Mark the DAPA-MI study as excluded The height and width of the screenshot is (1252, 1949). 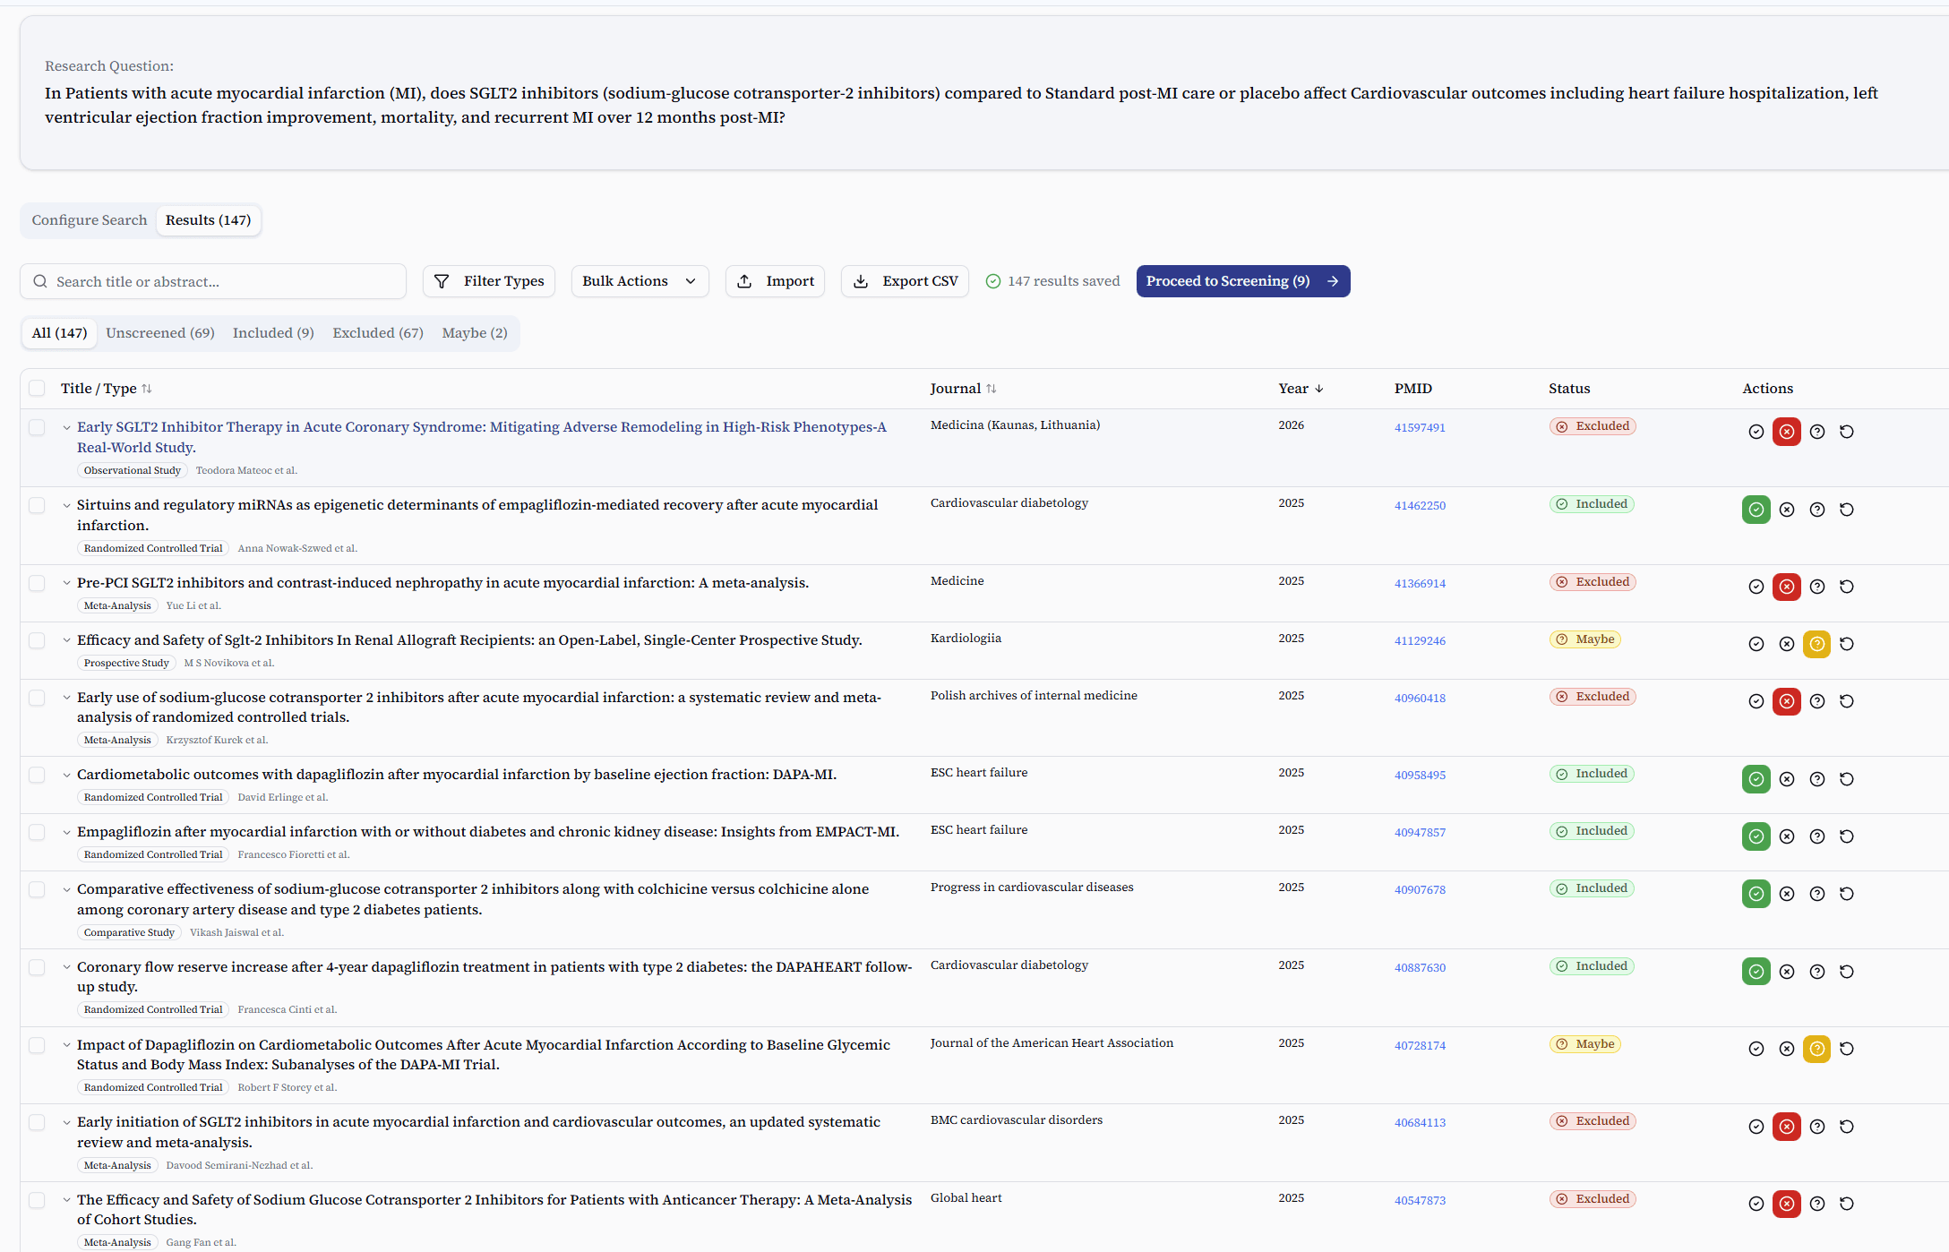[x=1787, y=779]
